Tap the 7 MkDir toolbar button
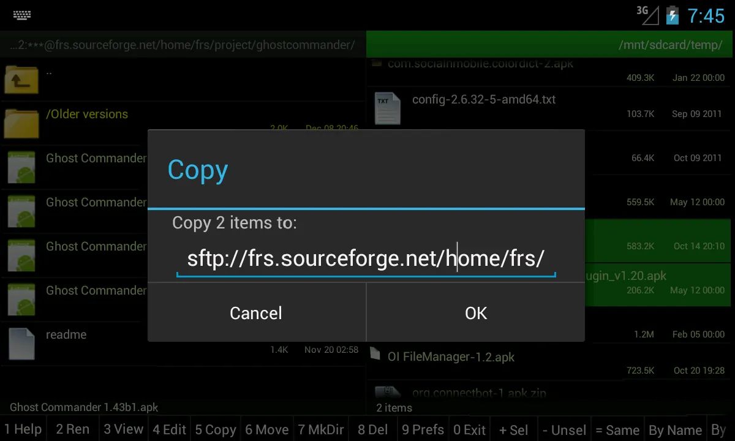The height and width of the screenshot is (441, 735). click(321, 429)
